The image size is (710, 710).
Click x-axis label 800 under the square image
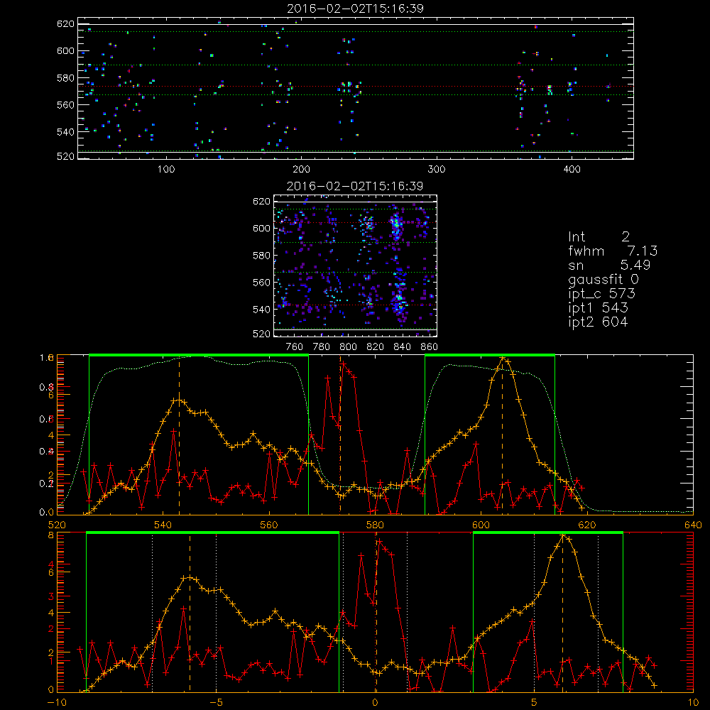point(348,347)
